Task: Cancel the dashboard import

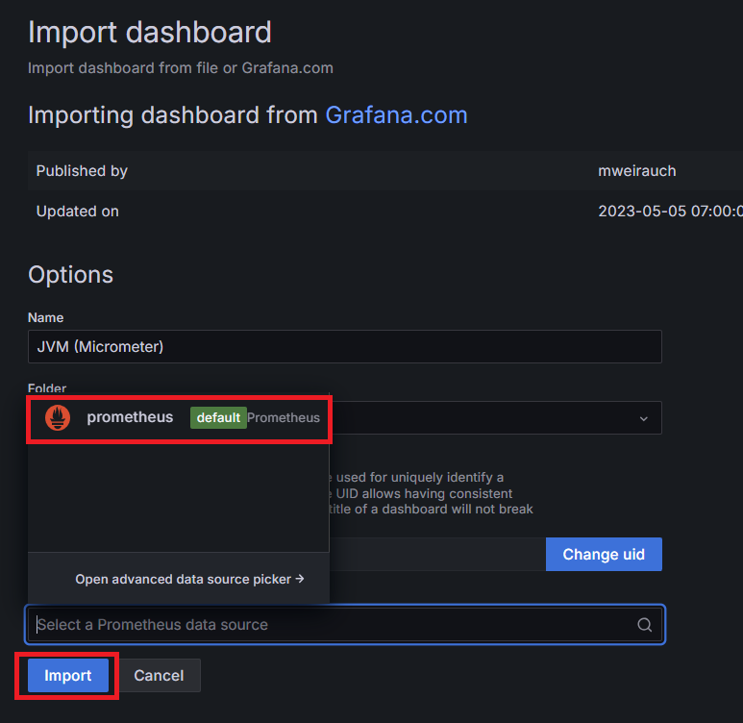Action: pos(159,675)
